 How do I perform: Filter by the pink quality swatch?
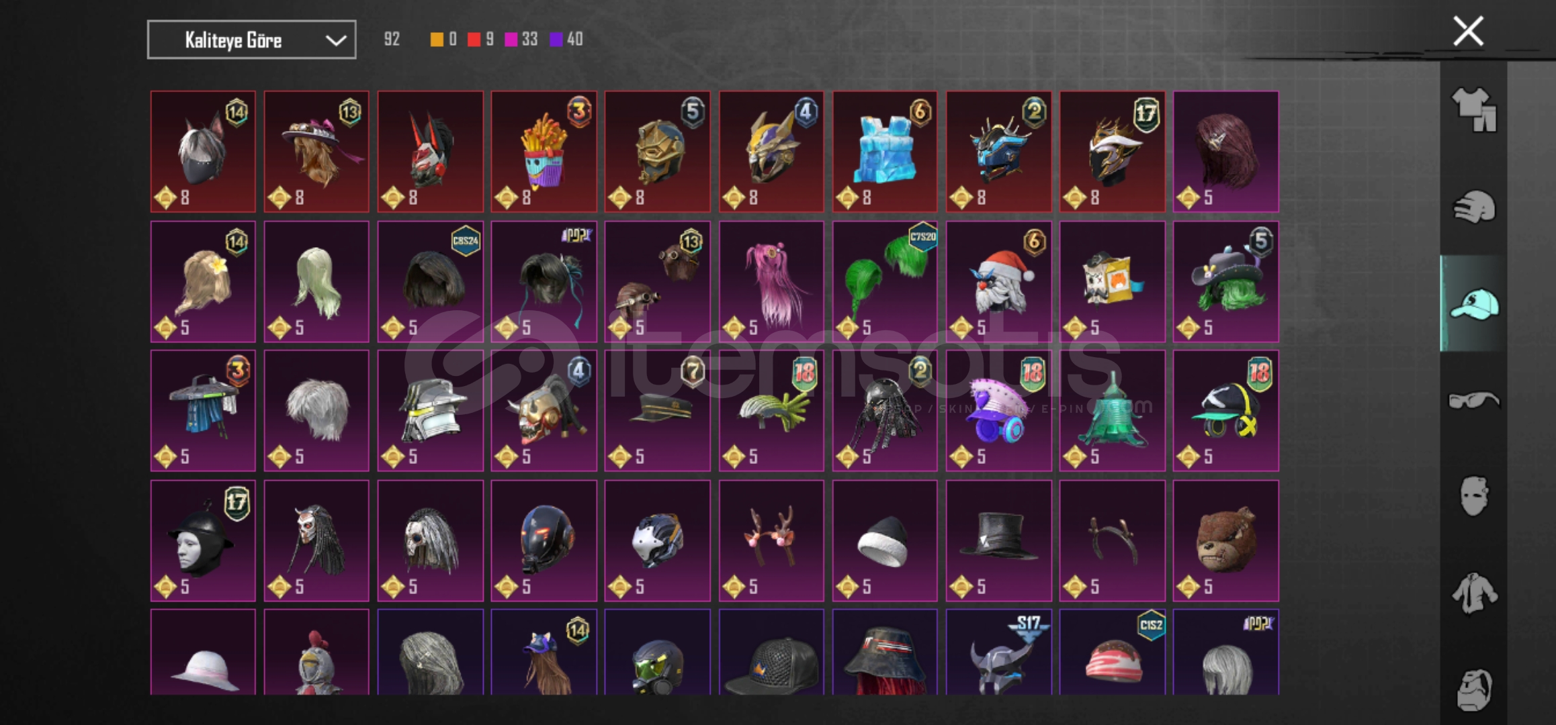(511, 40)
